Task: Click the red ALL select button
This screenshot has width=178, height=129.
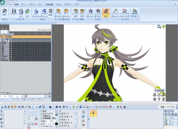Action: (x=36, y=124)
